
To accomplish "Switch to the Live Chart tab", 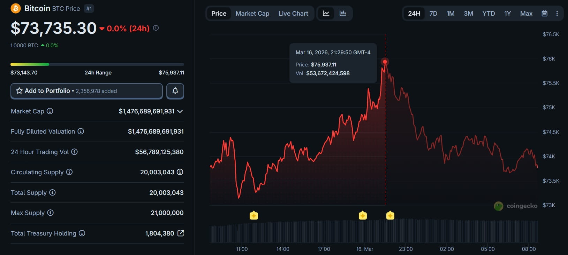I will 293,14.
